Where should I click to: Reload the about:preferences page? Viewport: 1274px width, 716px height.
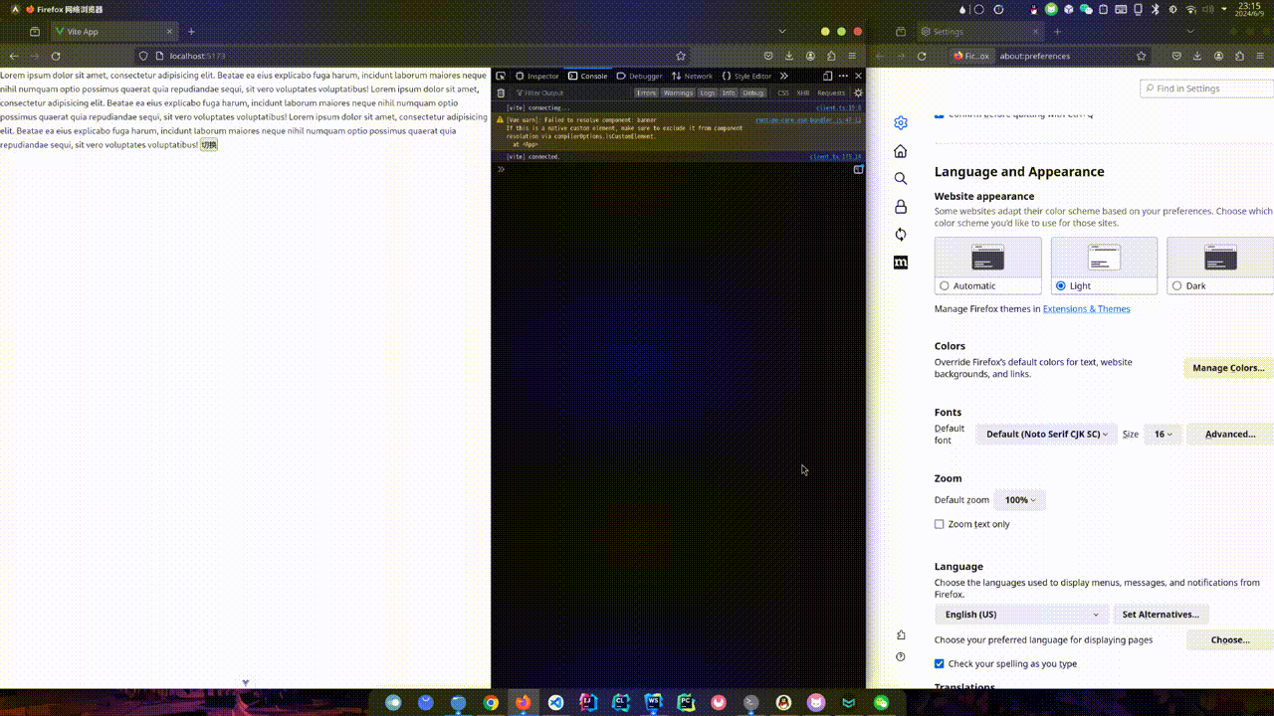[922, 57]
